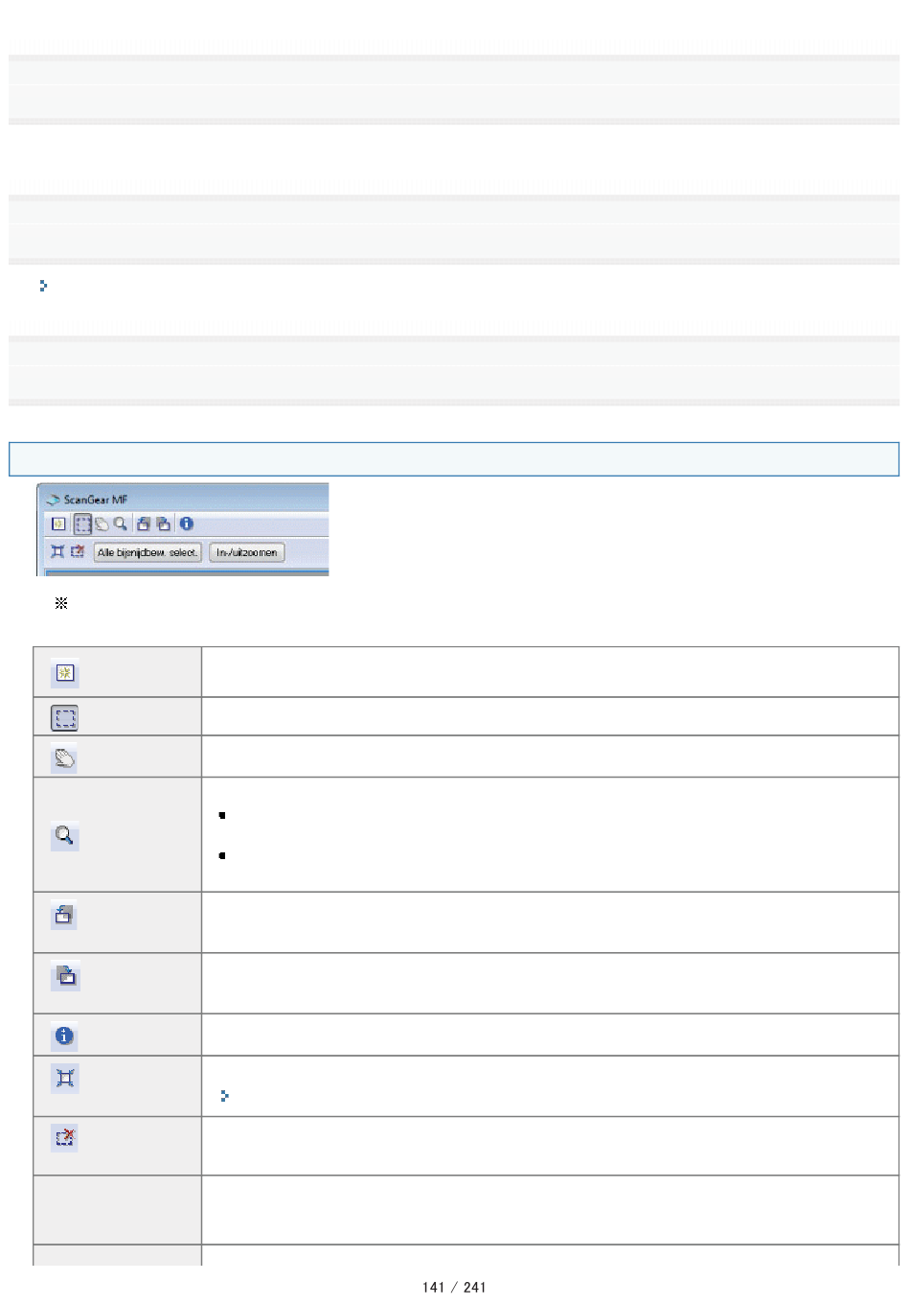
Task: Open the blue Information icon in ScanGear toolbar
Action: tap(187, 524)
